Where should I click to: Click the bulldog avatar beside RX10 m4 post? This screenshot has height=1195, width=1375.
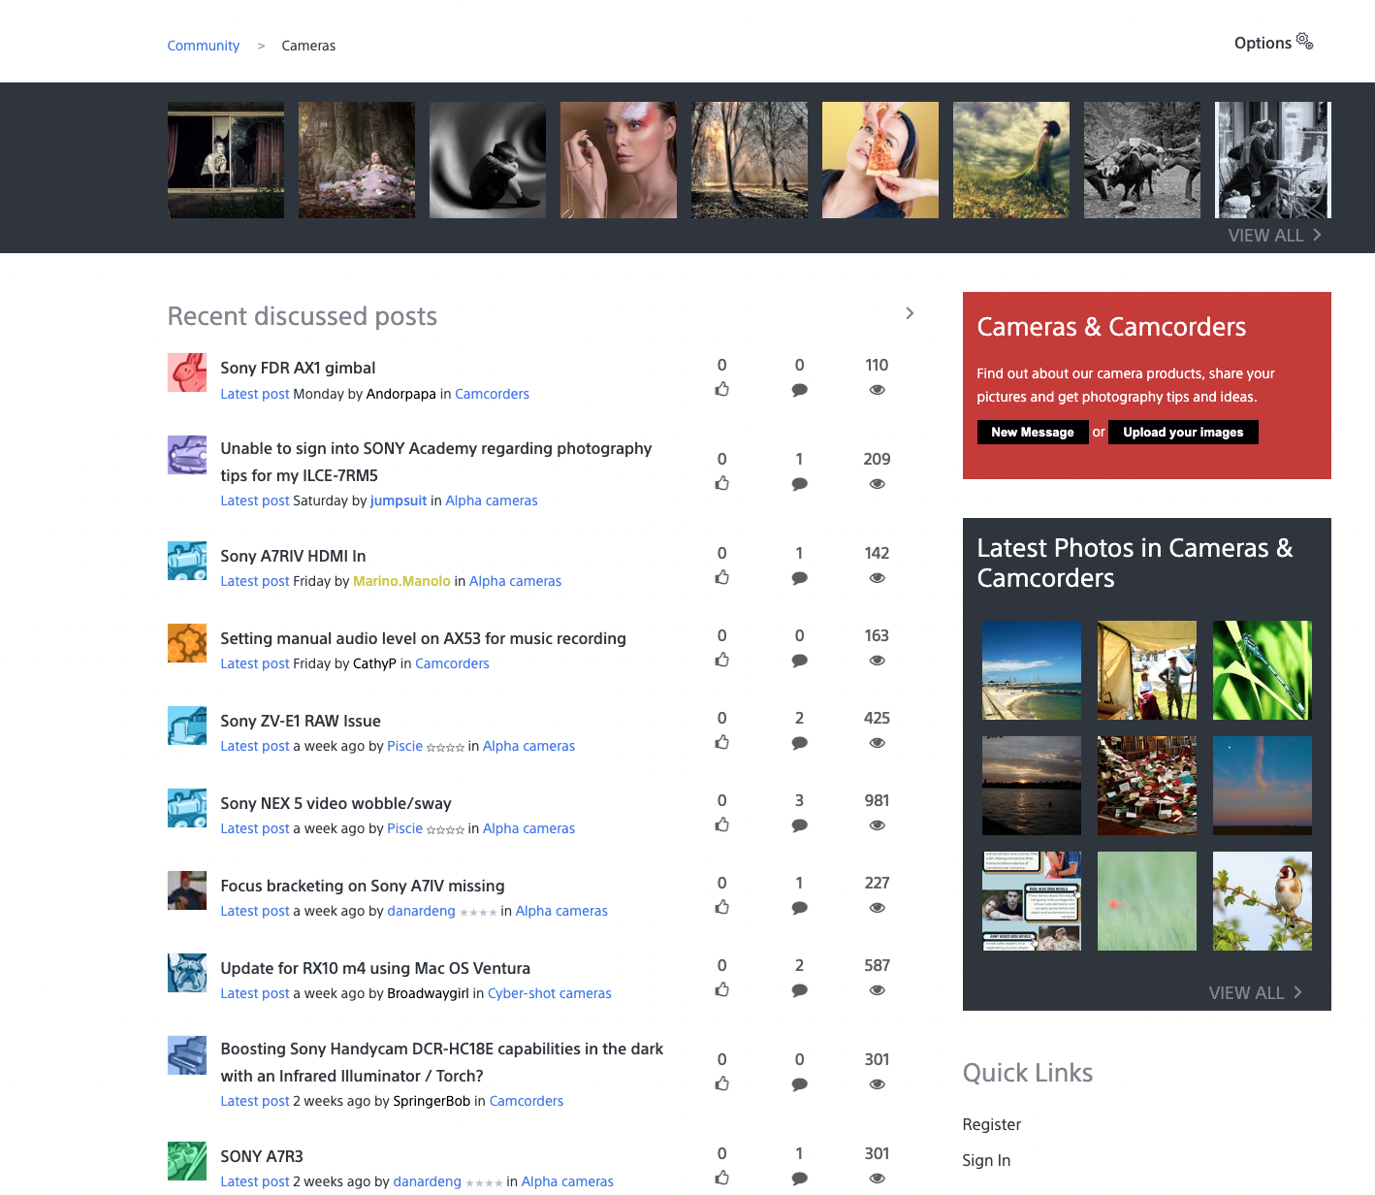187,973
